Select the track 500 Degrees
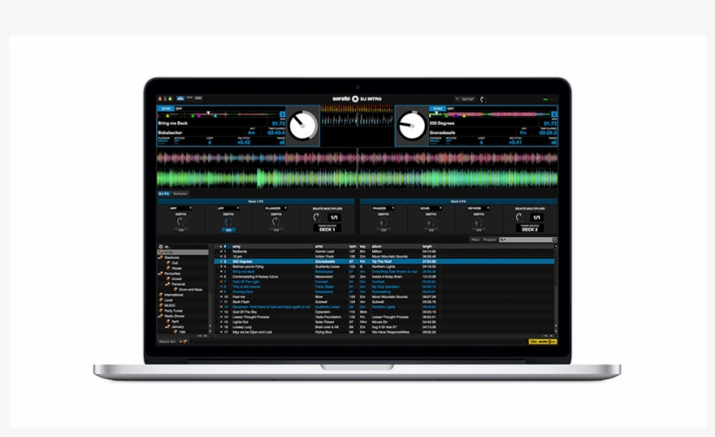Screen dimensions: 715x437 [x=384, y=262]
